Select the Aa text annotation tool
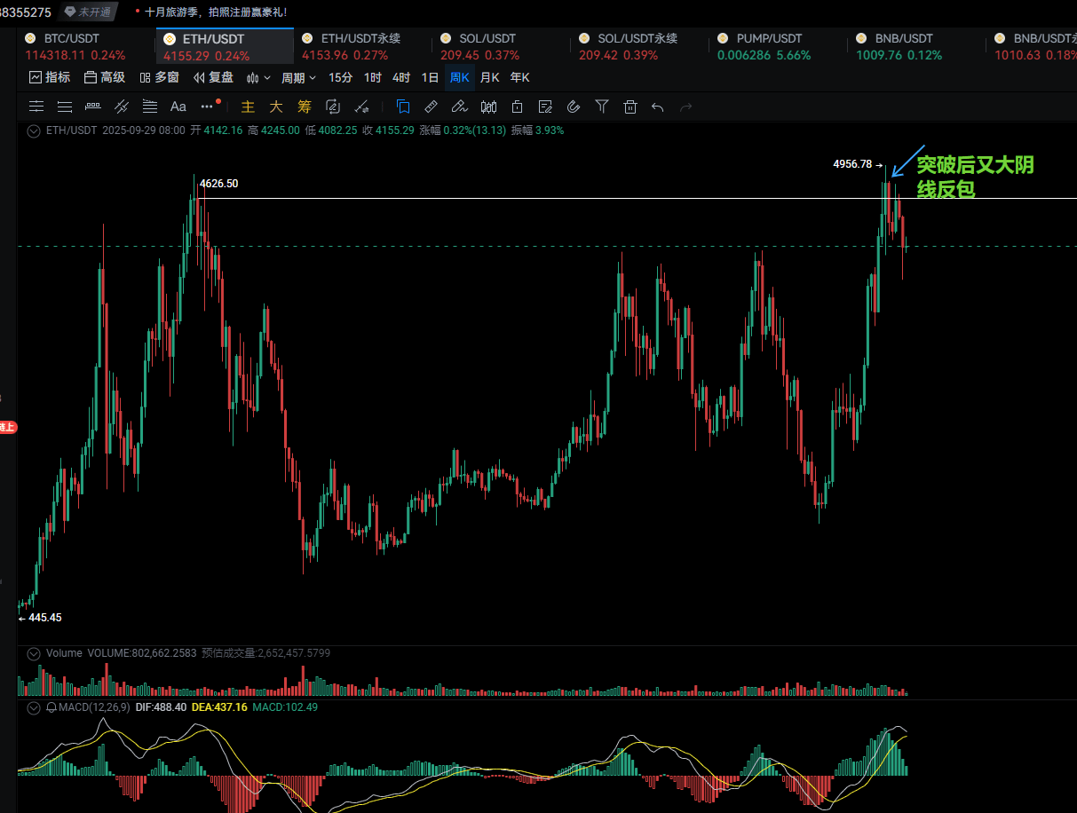Screen dimensions: 1077x813 click(178, 107)
